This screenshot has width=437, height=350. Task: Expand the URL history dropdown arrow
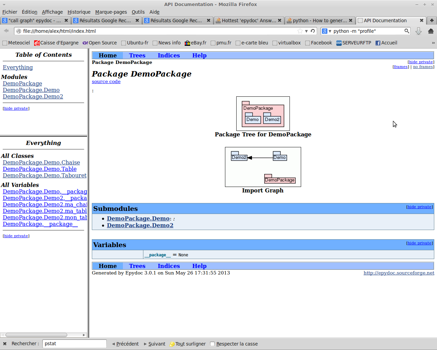(306, 31)
